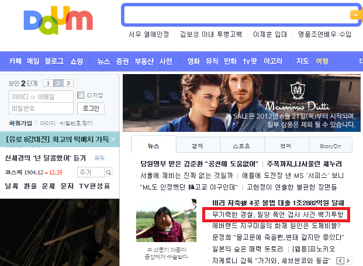Screen dimensions: 363x266
Task: Open 블로그 from the navigation bar
Action: click(x=54, y=61)
